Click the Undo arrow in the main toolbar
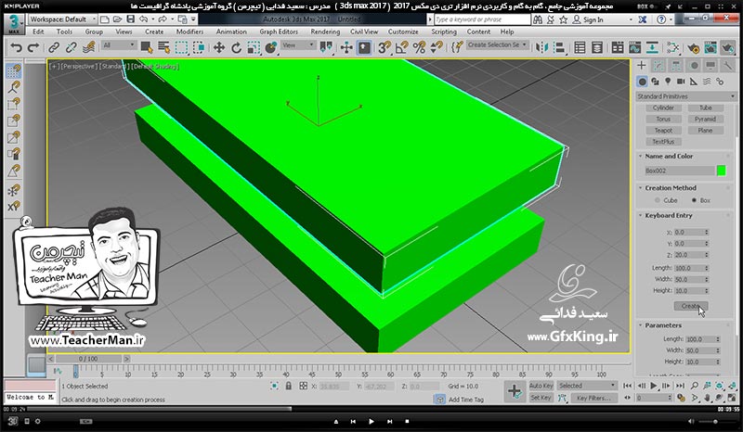The width and height of the screenshot is (743, 432). [x=16, y=47]
